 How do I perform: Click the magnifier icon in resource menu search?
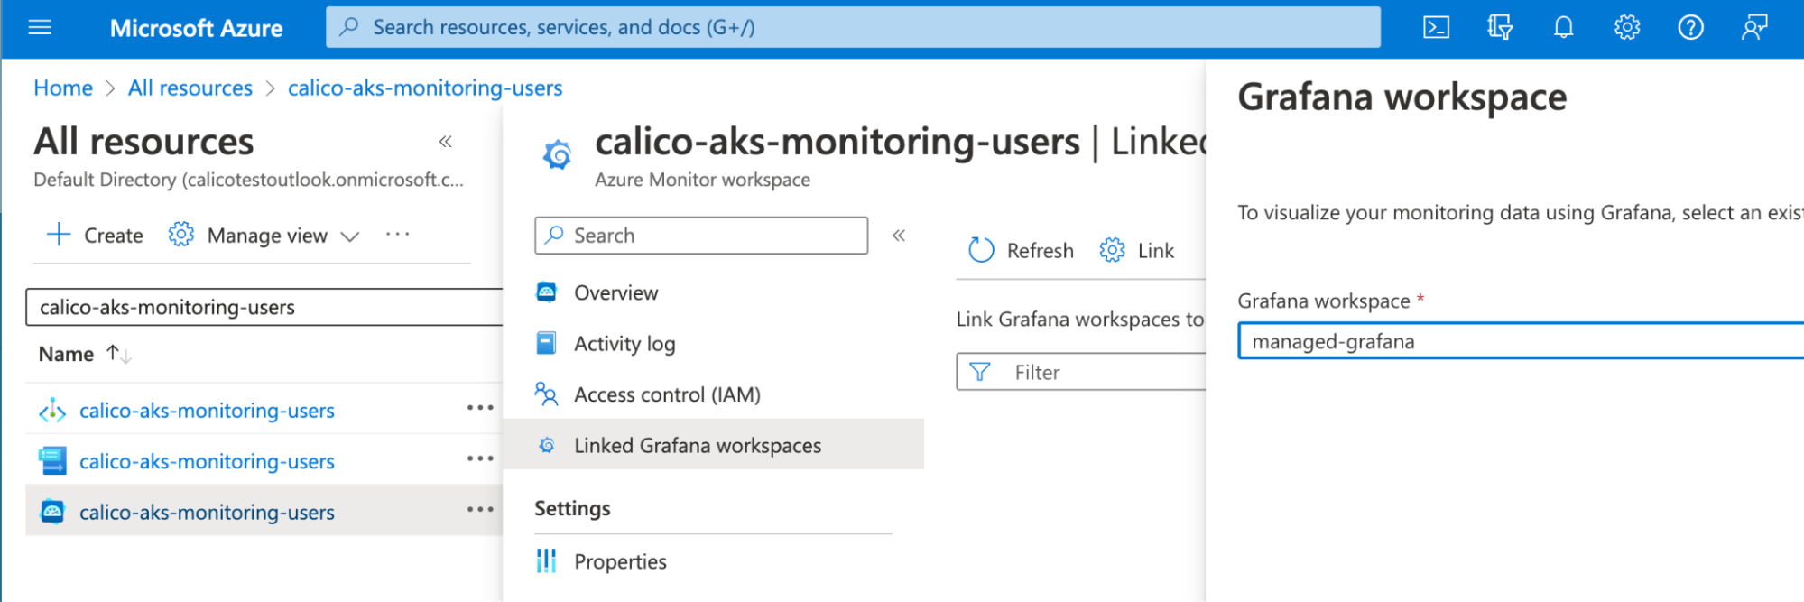click(555, 235)
